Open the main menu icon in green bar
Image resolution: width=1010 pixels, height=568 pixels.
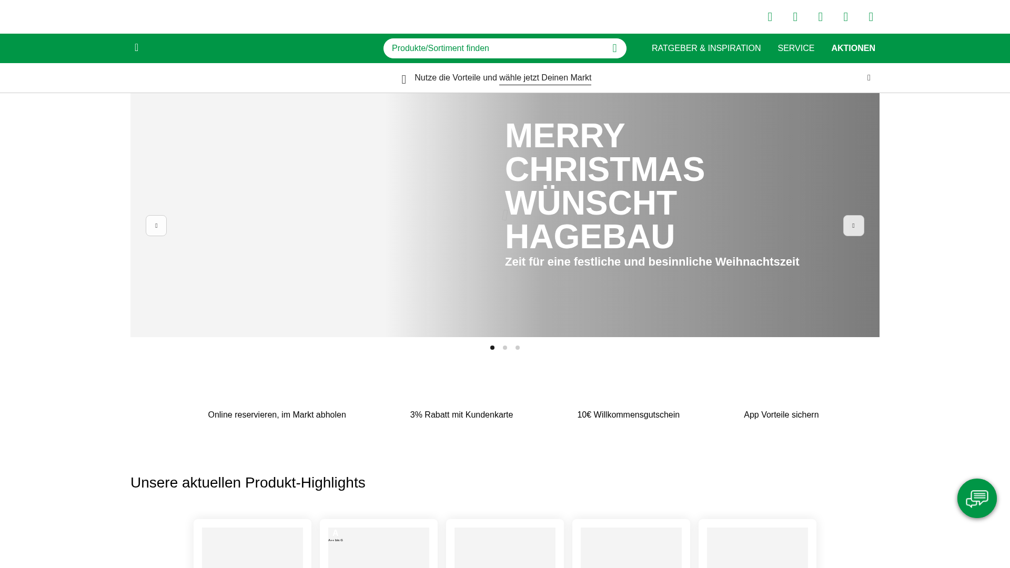click(x=136, y=48)
